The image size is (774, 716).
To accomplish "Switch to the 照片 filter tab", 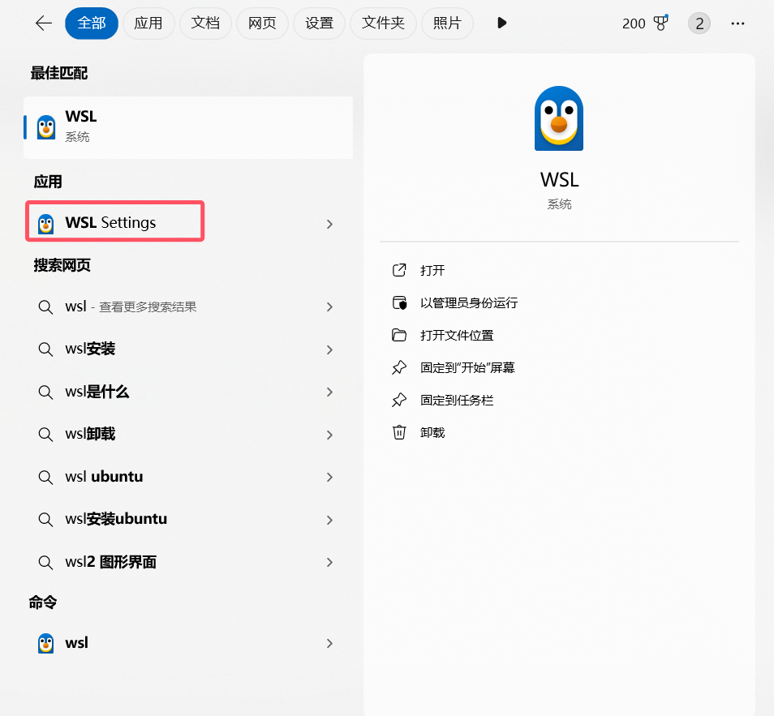I will [x=447, y=24].
